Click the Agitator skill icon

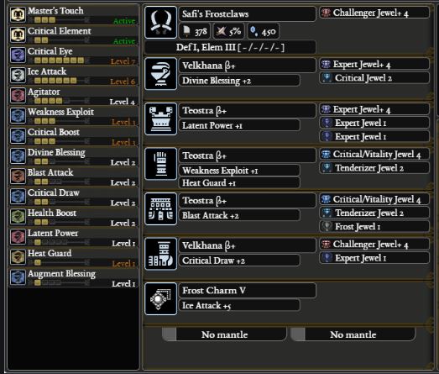(x=18, y=95)
